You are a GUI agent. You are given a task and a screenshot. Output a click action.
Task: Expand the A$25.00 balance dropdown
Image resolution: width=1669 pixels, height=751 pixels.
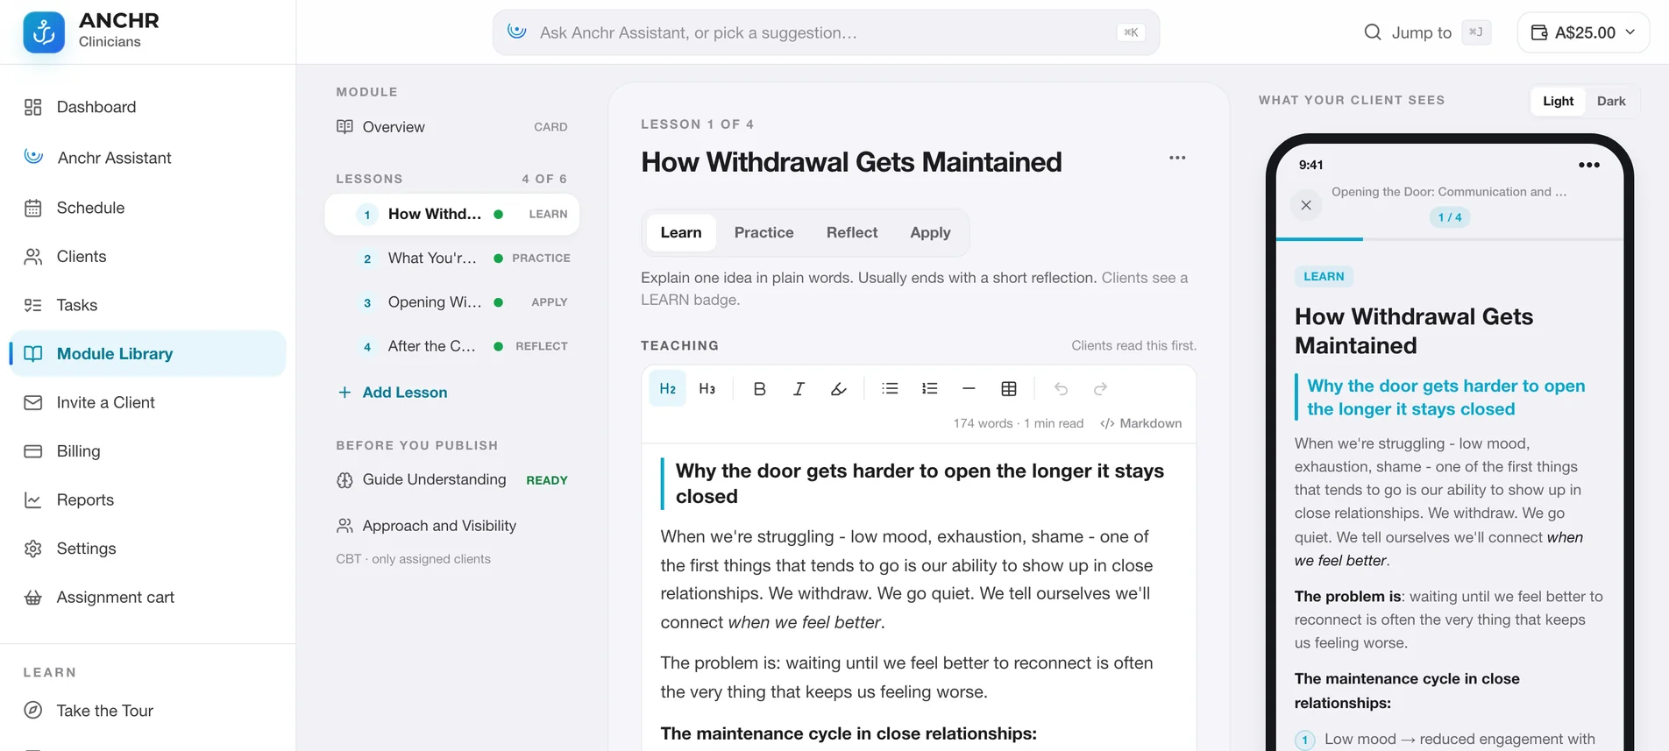[x=1583, y=32]
